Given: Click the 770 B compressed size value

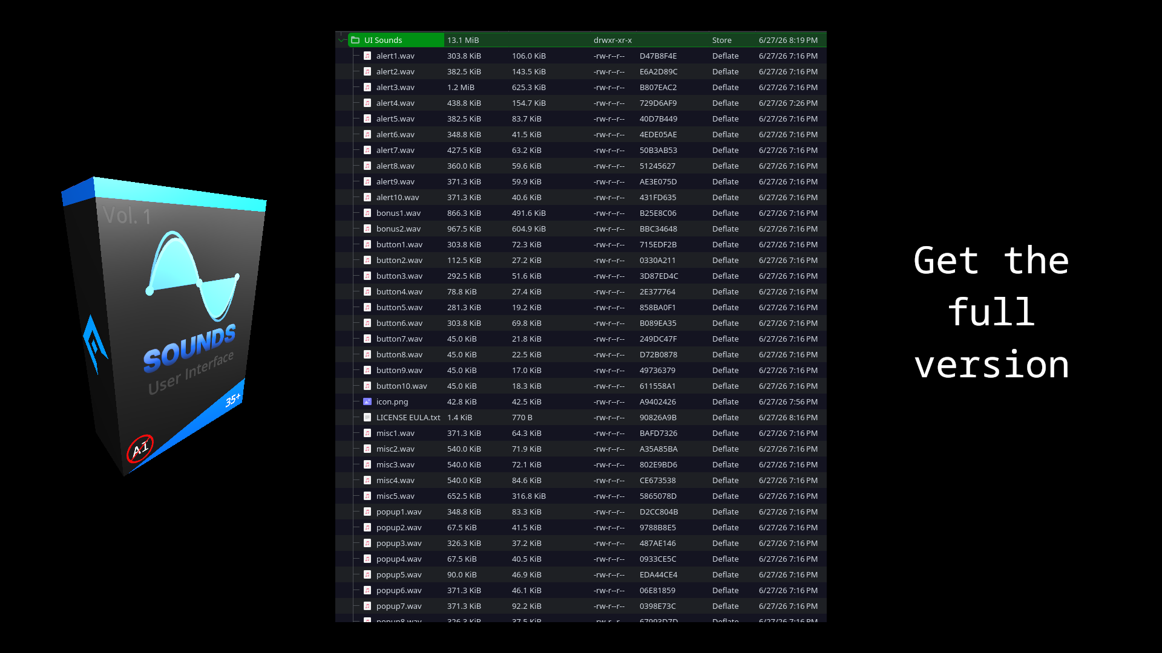Looking at the screenshot, I should (522, 417).
